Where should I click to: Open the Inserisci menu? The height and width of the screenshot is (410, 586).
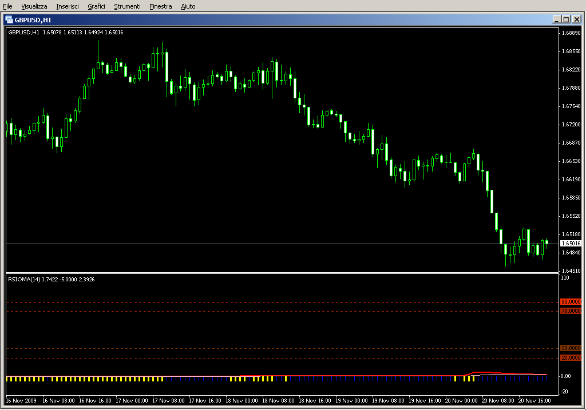point(68,6)
